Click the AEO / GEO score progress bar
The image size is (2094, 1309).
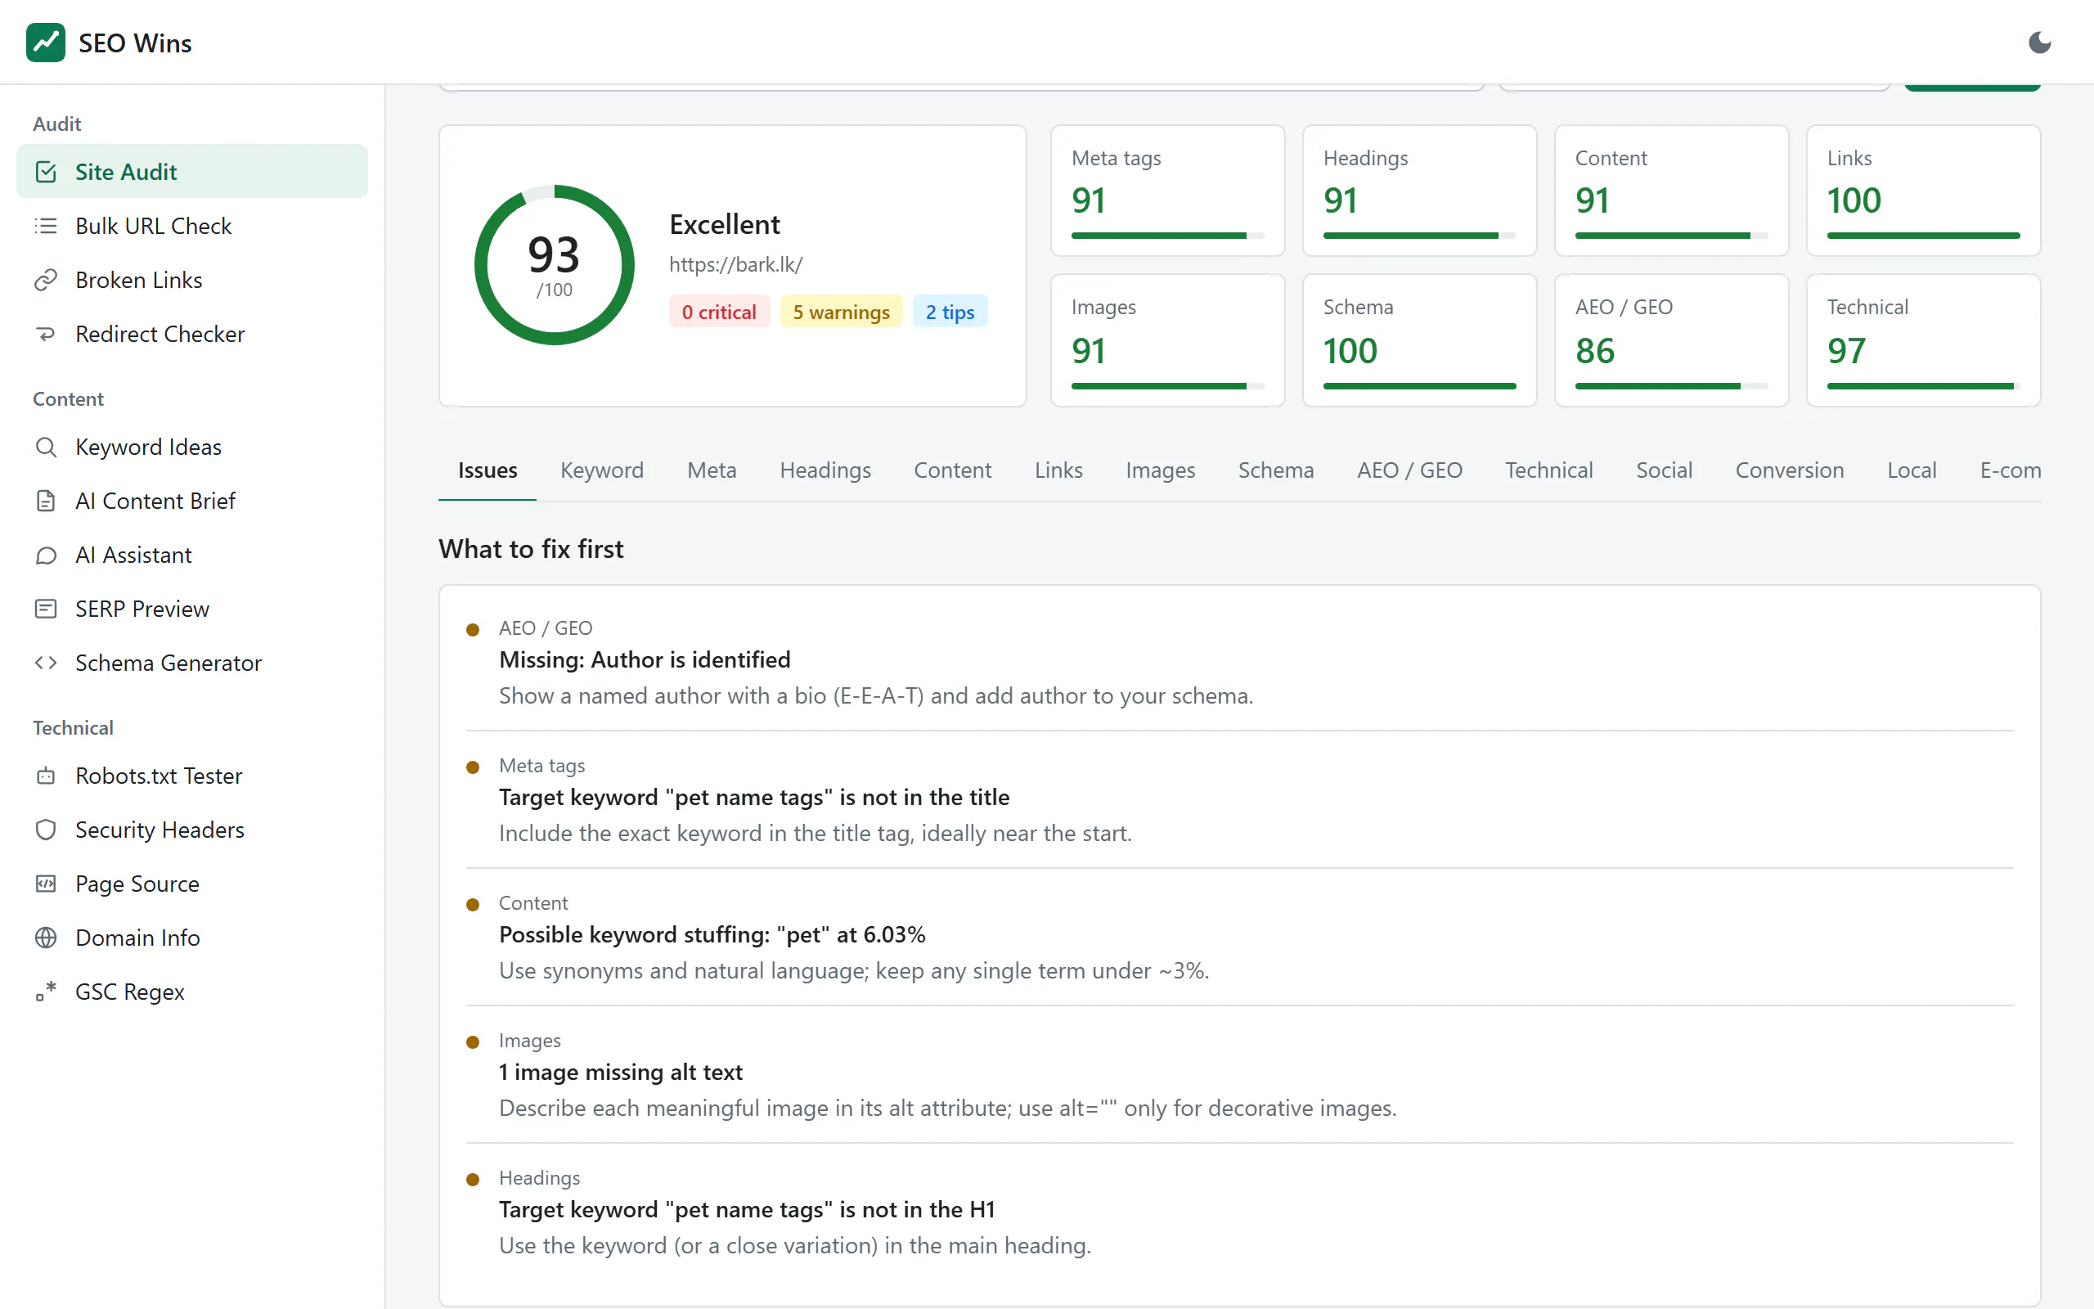(1671, 386)
